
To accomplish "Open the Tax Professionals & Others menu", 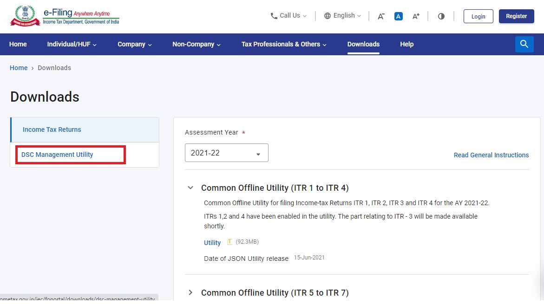I will (283, 44).
